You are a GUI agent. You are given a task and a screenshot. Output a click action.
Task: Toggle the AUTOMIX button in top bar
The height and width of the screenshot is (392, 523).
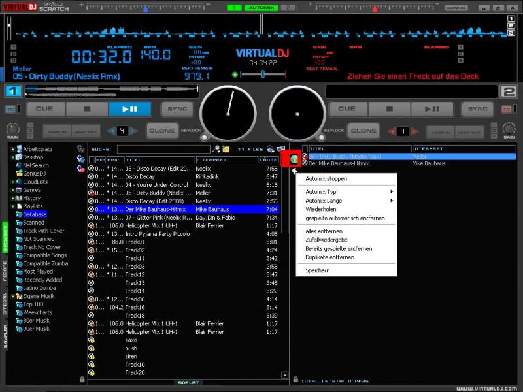coord(261,8)
